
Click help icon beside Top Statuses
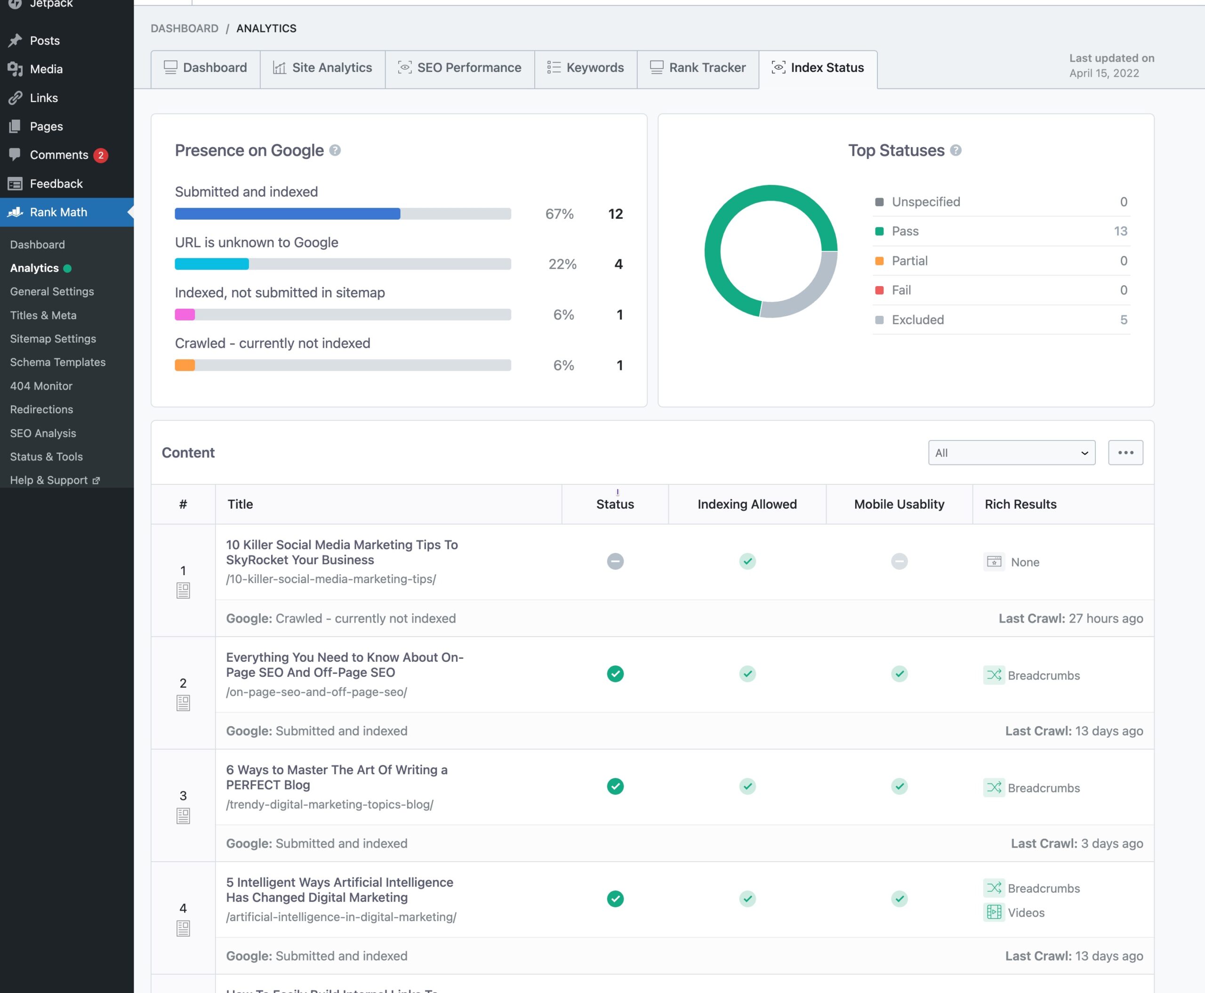[x=956, y=151]
